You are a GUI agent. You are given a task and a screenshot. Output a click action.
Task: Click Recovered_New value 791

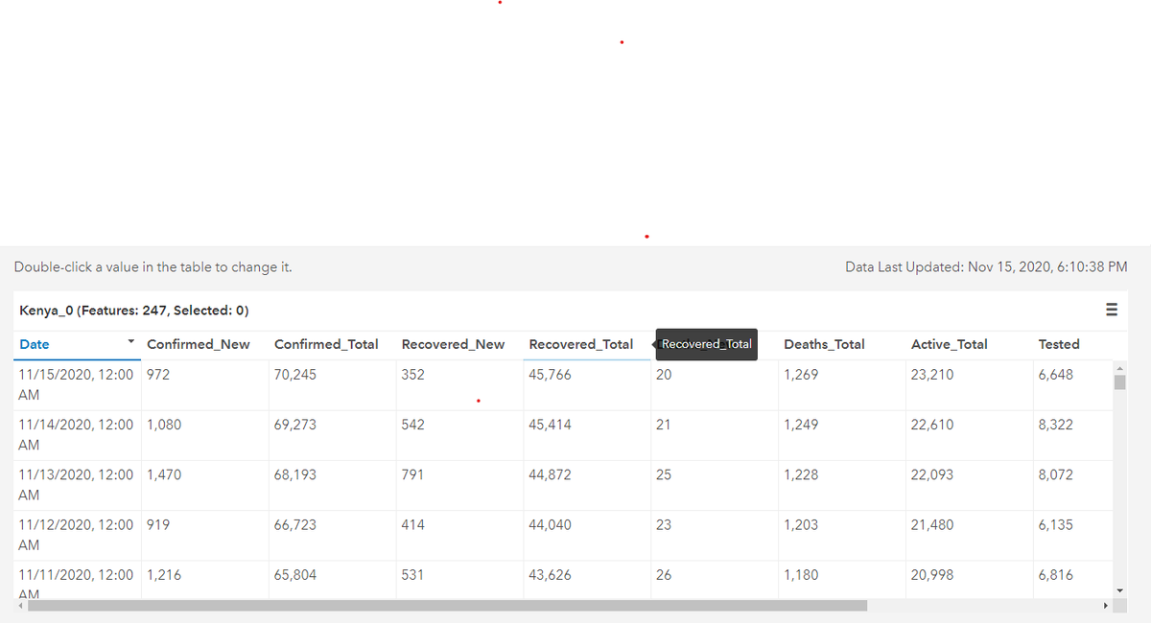coord(413,474)
